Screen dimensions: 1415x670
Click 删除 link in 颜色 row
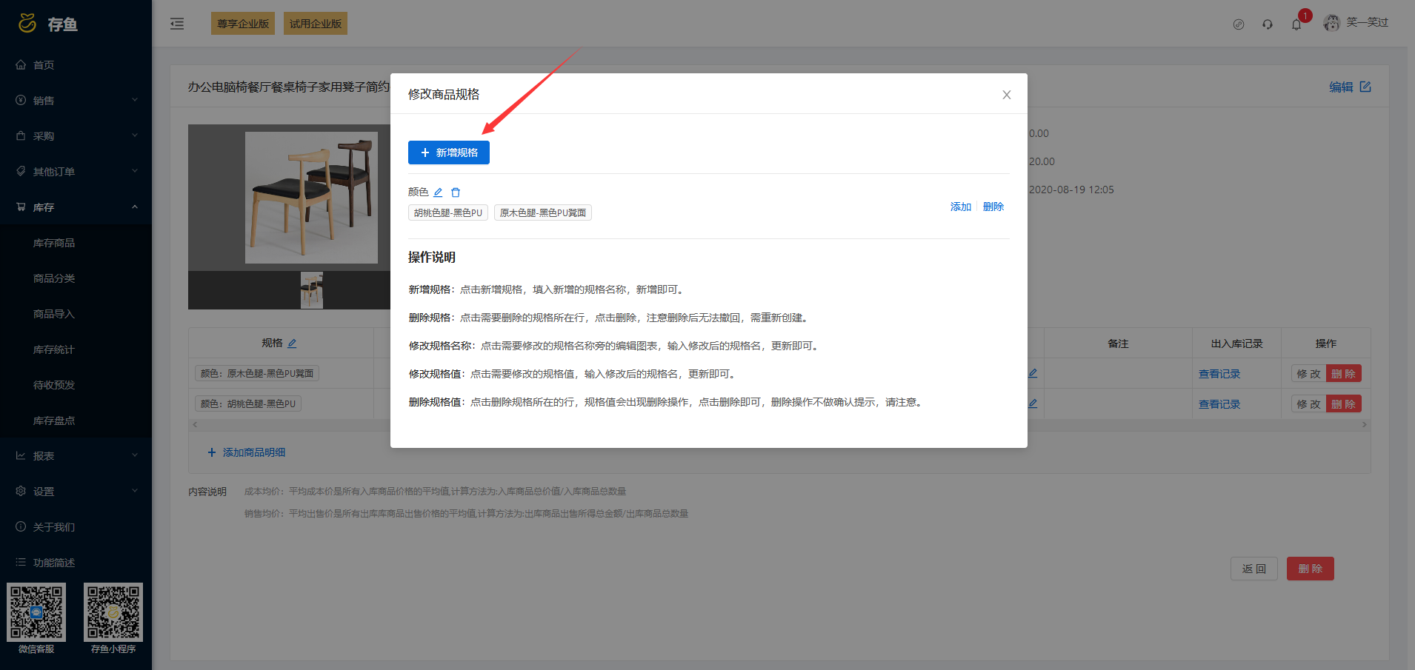click(x=993, y=207)
